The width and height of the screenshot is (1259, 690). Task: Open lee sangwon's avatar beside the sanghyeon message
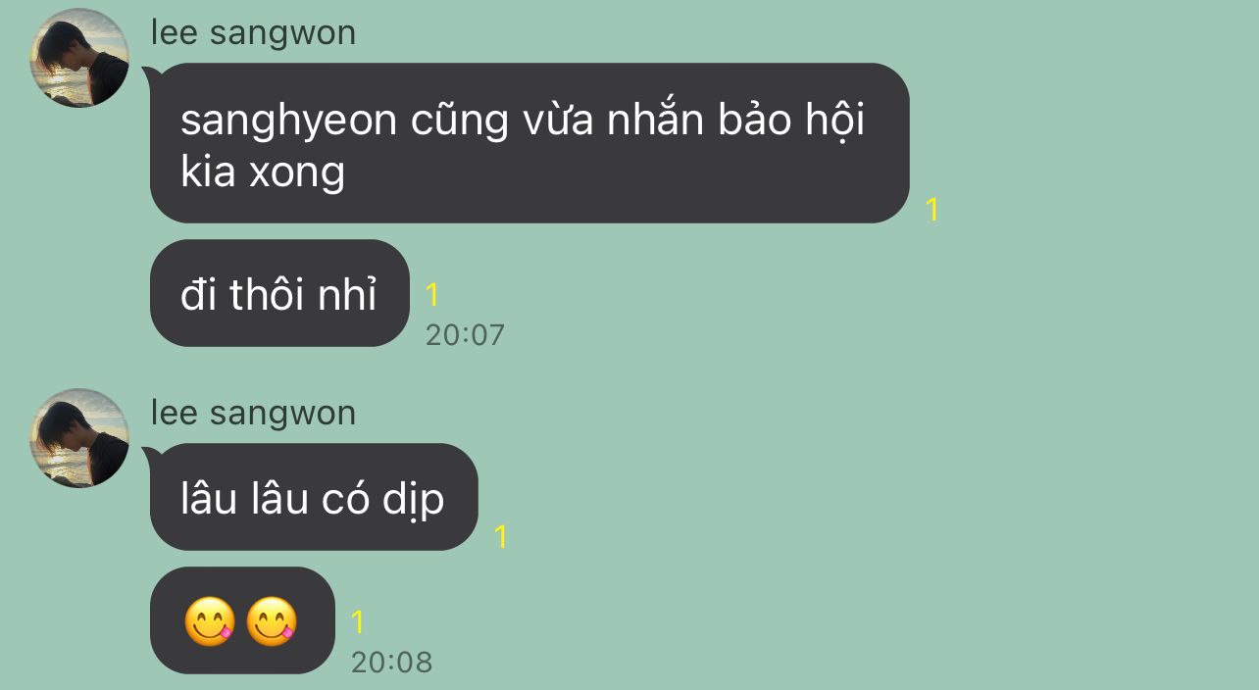point(79,58)
